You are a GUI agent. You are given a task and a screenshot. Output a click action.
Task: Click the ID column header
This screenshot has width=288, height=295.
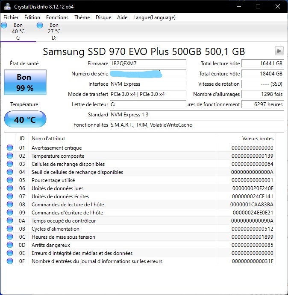pyautogui.click(x=22, y=139)
